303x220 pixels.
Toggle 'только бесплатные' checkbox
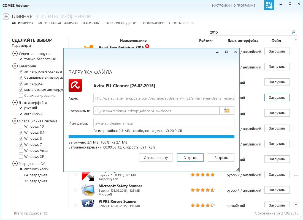(21, 59)
